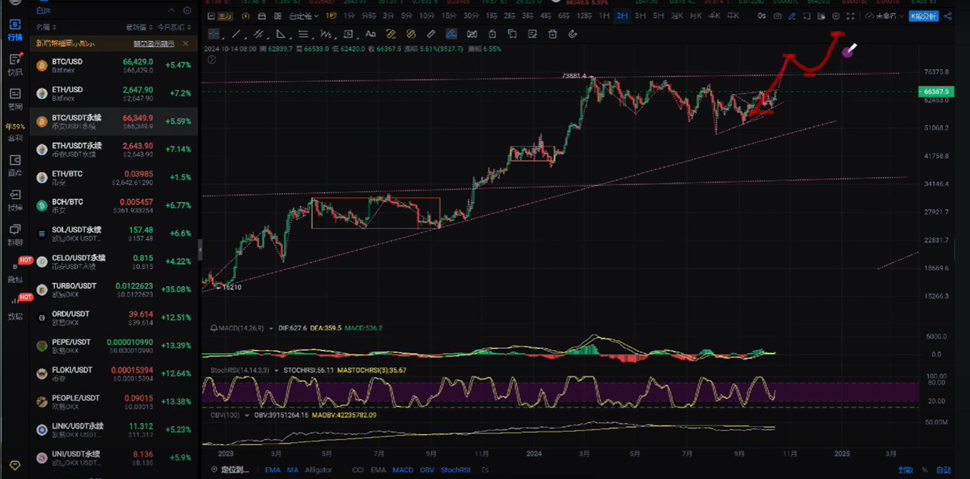Screen dimensions: 970x479
Task: Click the blue K线分析 button
Action: point(923,16)
